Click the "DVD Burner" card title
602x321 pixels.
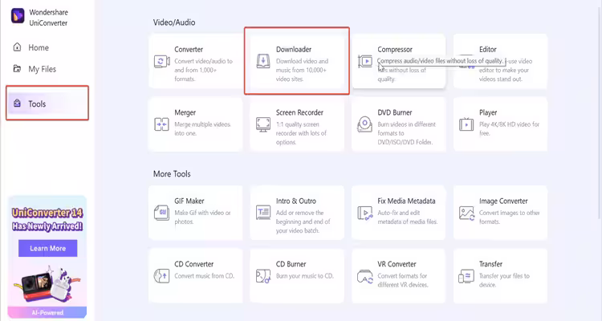click(395, 112)
